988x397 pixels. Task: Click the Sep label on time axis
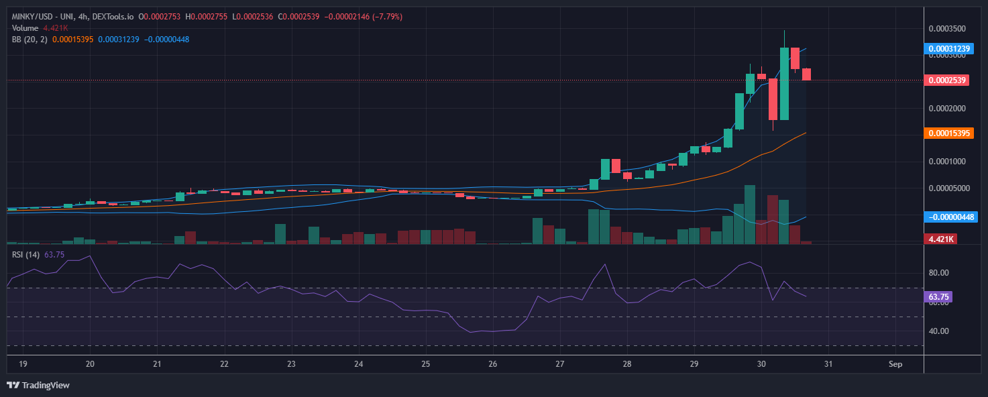click(x=895, y=364)
